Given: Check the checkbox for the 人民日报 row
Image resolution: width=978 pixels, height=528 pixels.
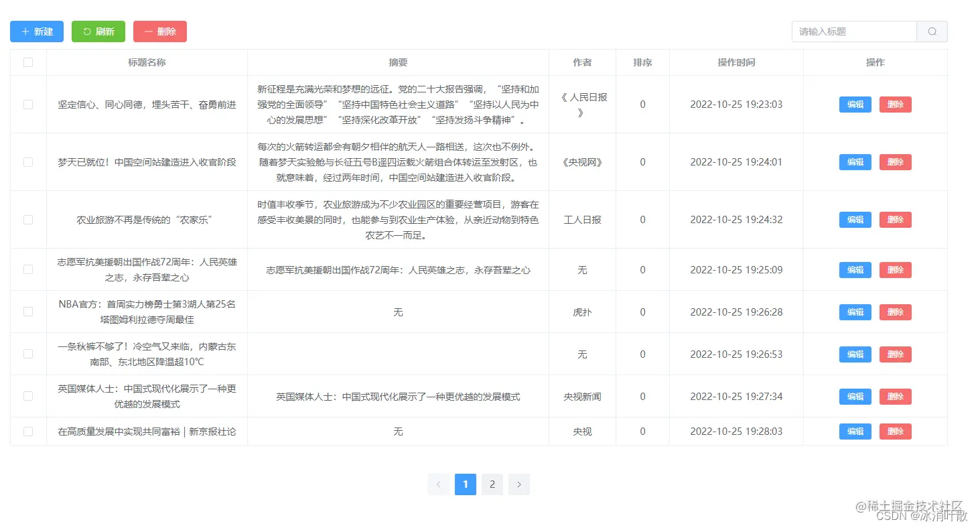Looking at the screenshot, I should [27, 105].
